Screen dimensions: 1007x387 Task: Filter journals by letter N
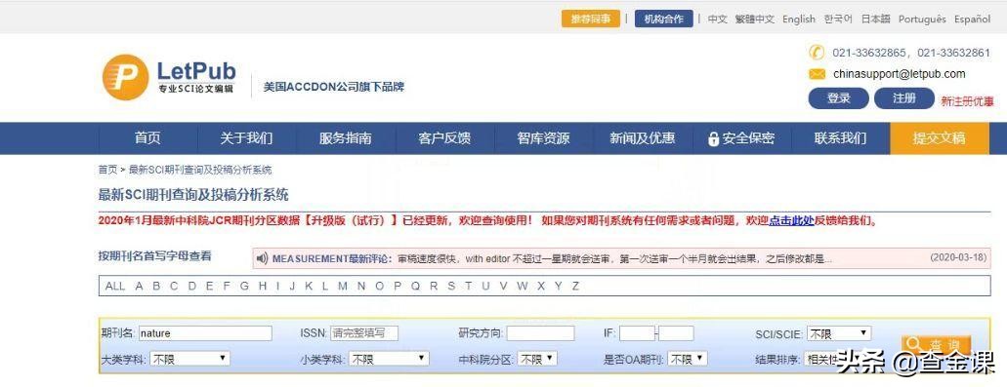coord(361,286)
